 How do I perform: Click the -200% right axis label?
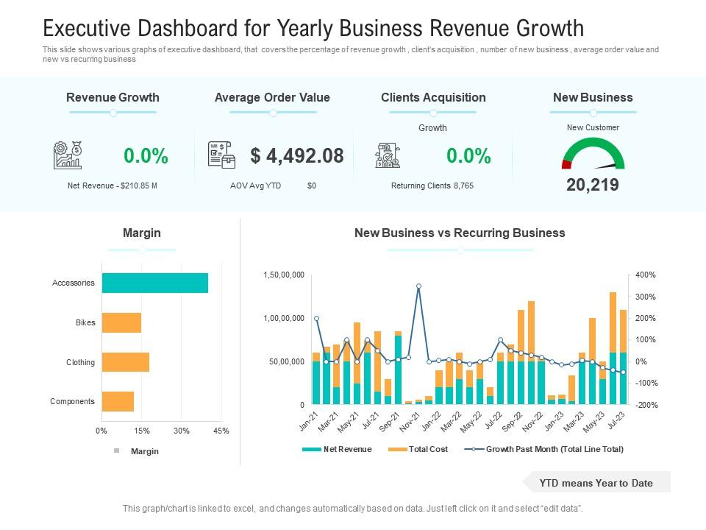646,405
